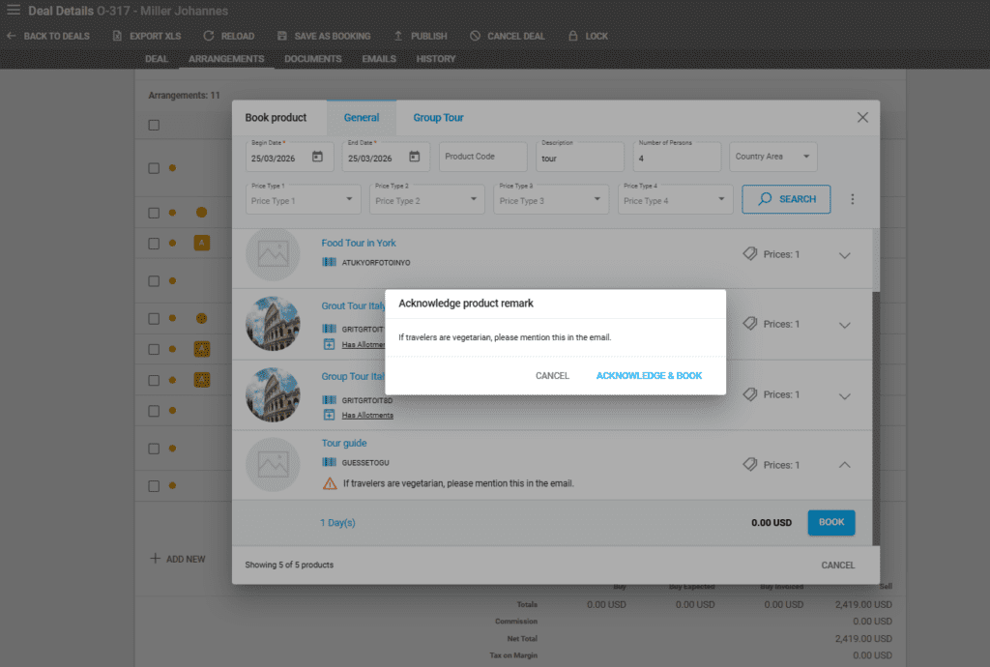Click the Reload icon in toolbar
The height and width of the screenshot is (667, 990).
[x=208, y=36]
